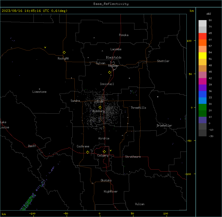Click the Stettler label
This screenshot has height=217, width=222.
(x=163, y=61)
